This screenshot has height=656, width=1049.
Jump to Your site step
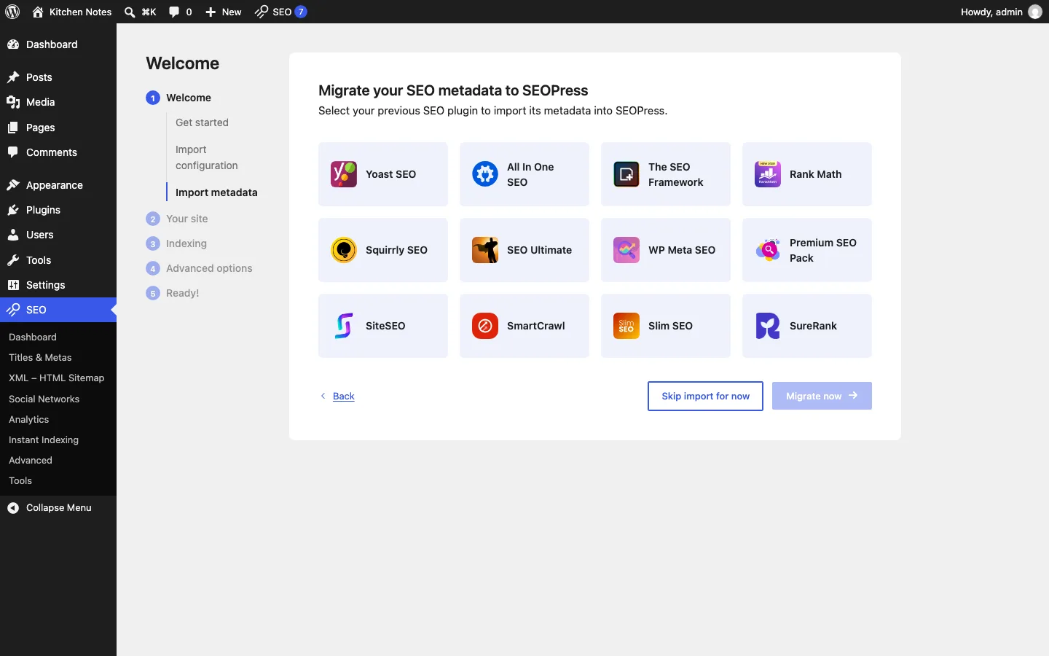click(x=186, y=219)
